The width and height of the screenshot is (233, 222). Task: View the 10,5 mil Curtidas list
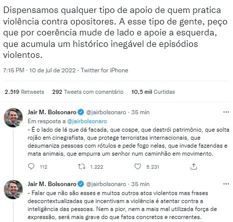click(x=153, y=92)
